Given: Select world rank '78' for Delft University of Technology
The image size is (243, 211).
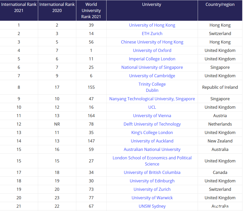Looking at the screenshot, I should 91,124.
